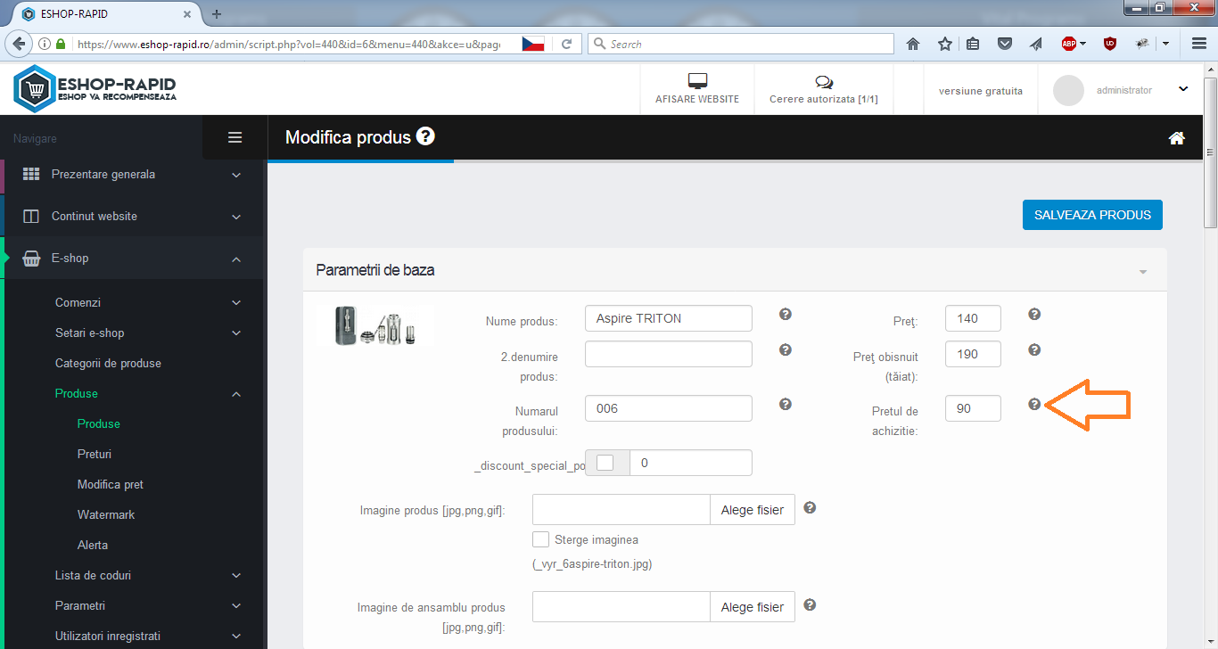Open Categorii de produse menu item
Image resolution: width=1218 pixels, height=649 pixels.
(108, 364)
